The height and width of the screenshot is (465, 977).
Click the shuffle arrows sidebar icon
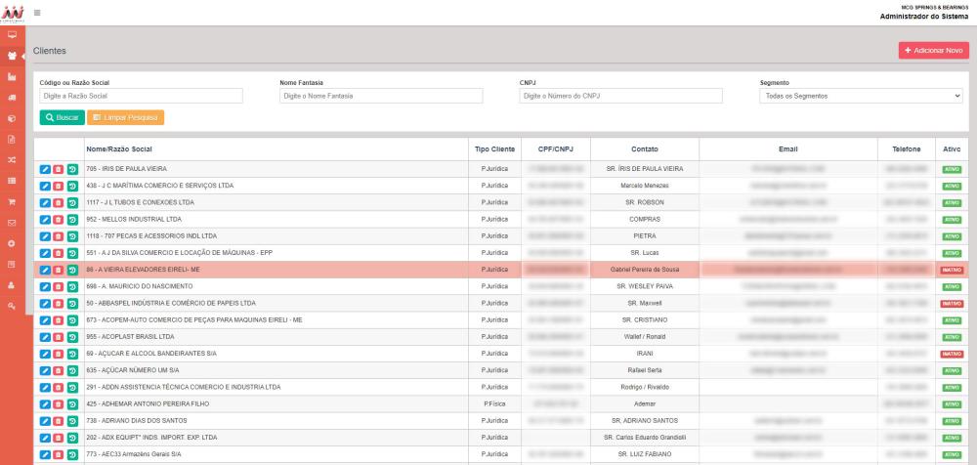12,160
